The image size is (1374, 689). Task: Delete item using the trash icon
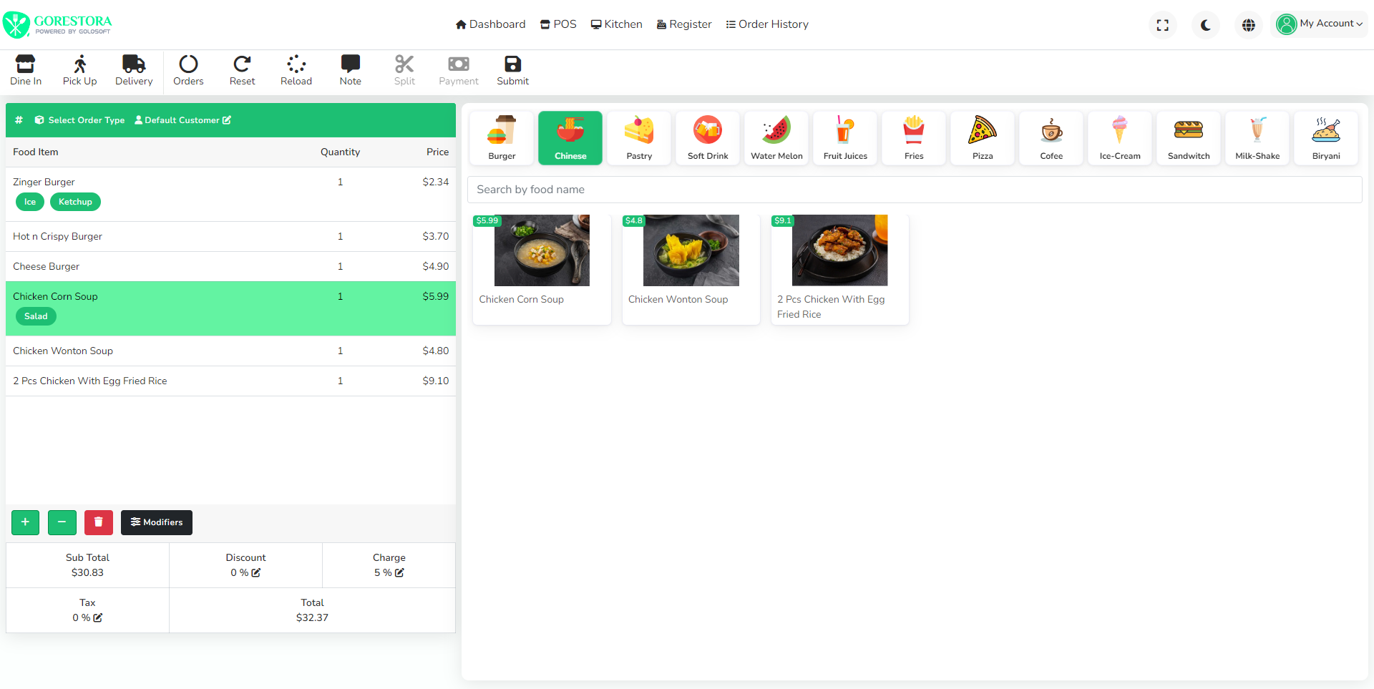pos(98,522)
